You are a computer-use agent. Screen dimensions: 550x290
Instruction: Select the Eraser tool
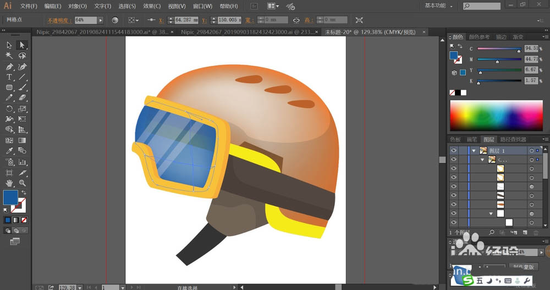[x=22, y=98]
